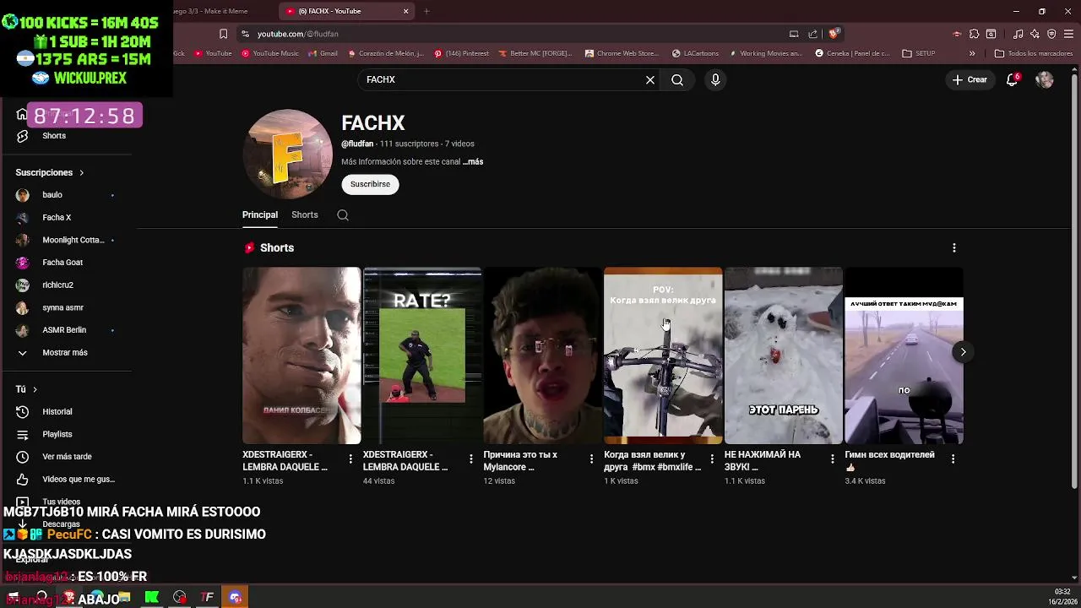Click the YouTube search magnifier button
The image size is (1081, 608).
[677, 79]
